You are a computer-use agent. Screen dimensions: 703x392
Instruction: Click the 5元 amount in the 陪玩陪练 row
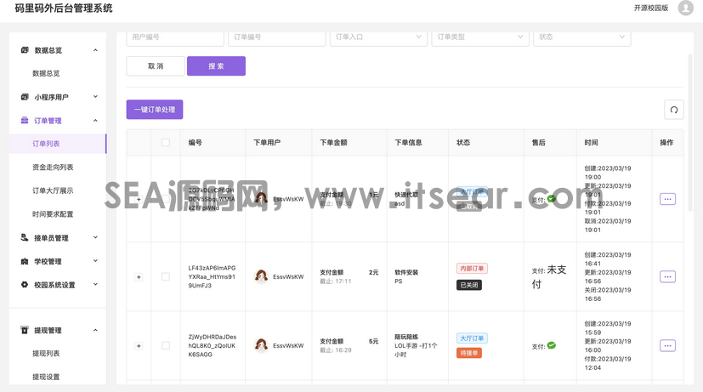click(x=373, y=341)
